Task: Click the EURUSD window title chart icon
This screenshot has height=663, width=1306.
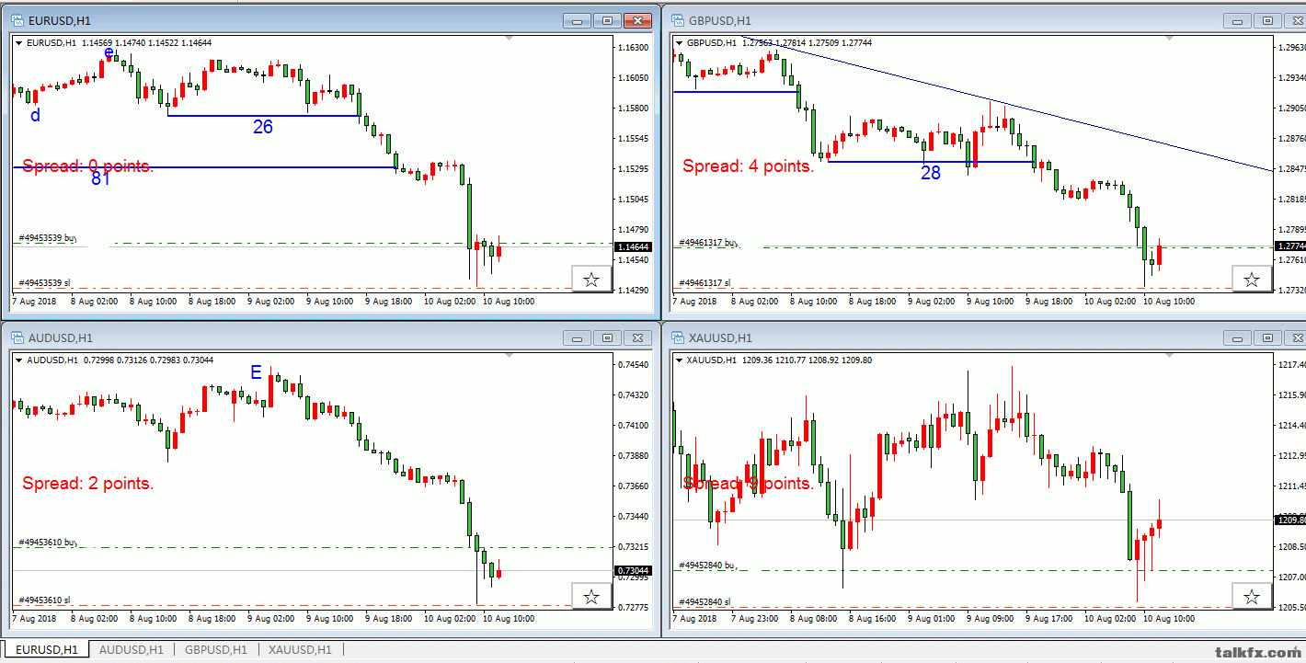Action: pos(16,20)
